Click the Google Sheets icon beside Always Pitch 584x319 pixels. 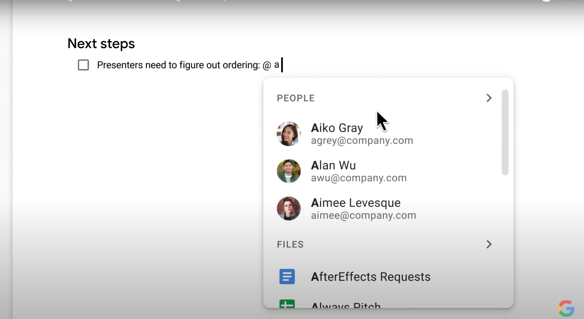287,305
